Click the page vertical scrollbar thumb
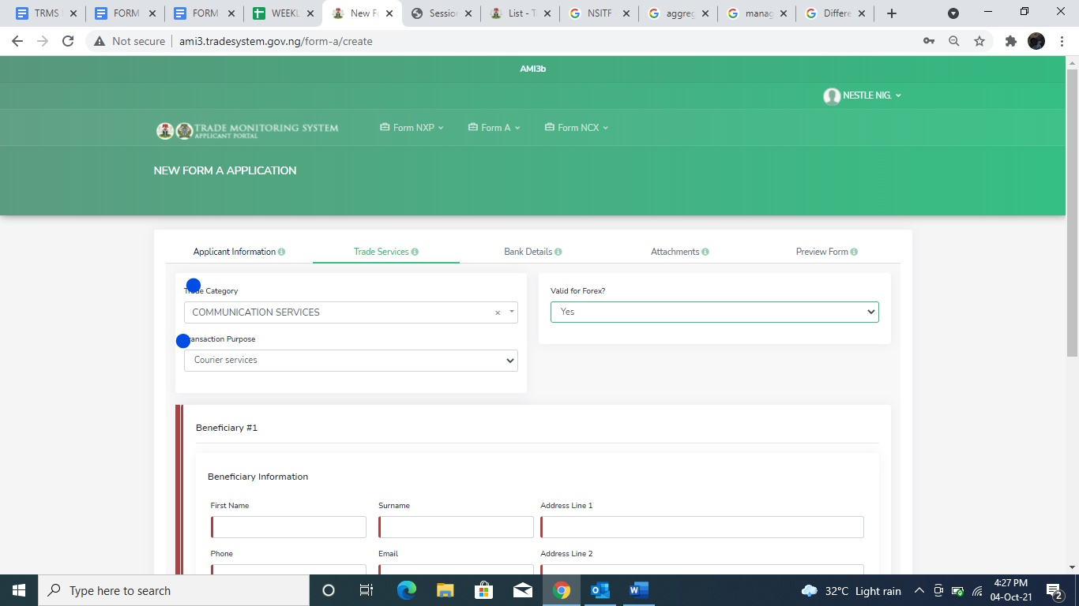The image size is (1079, 606). click(x=1072, y=213)
